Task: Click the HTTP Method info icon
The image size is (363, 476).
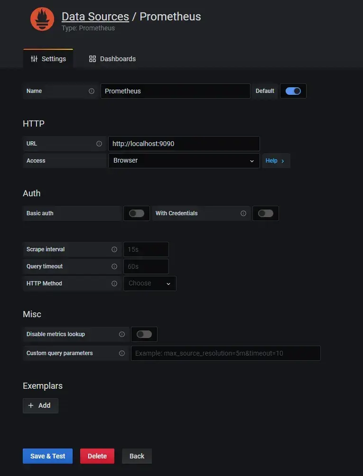Action: (114, 284)
